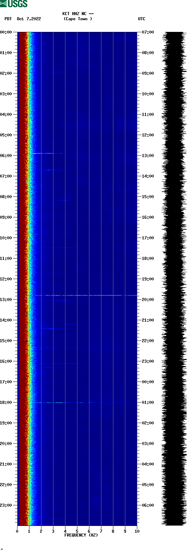Click the PDT '06:00' time label
This screenshot has height=553, width=189.
[x=6, y=156]
